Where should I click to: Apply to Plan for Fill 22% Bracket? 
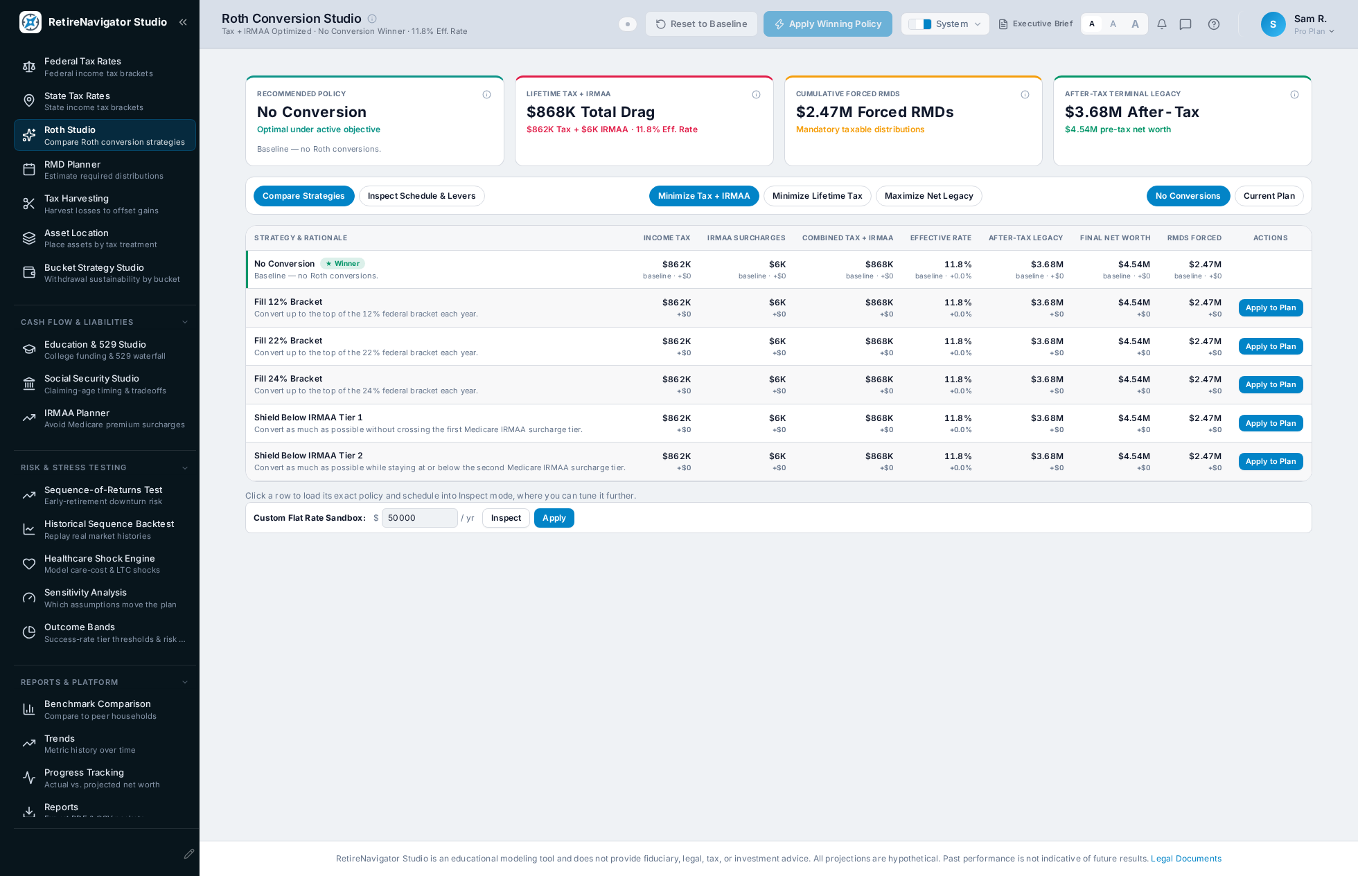pos(1270,346)
